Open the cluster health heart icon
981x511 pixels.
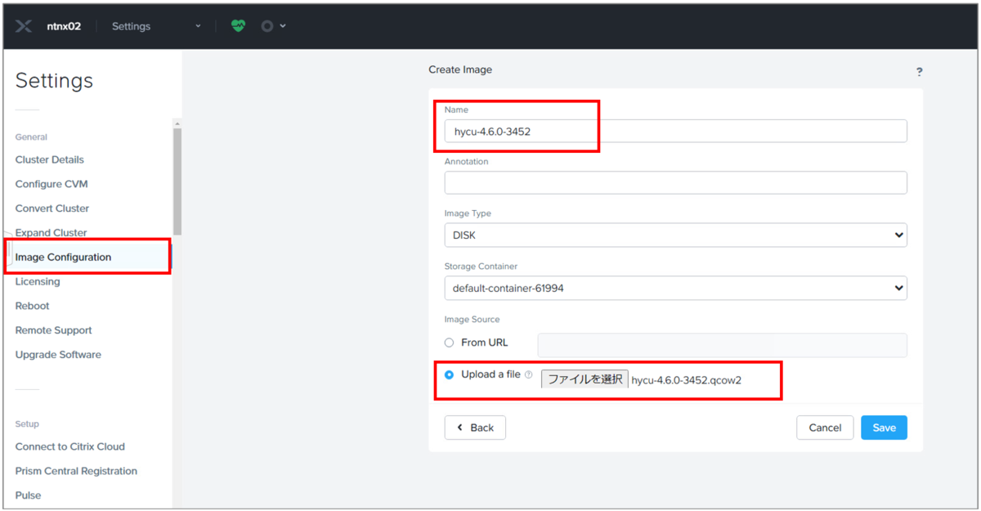[x=238, y=26]
